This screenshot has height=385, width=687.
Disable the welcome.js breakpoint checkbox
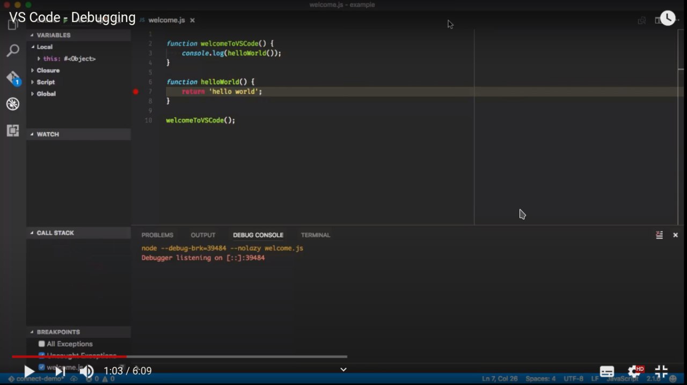coord(41,367)
